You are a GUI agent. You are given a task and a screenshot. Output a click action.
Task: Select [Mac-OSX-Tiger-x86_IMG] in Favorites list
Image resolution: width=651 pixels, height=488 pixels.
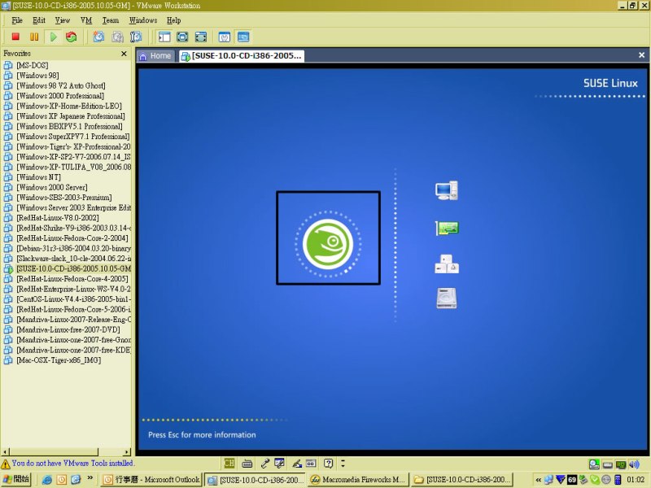tap(60, 359)
